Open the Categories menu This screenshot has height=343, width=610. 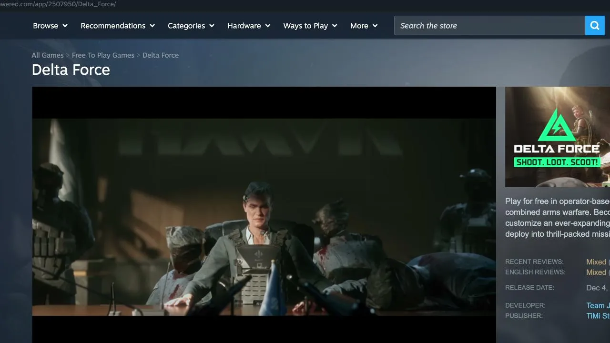coord(191,26)
